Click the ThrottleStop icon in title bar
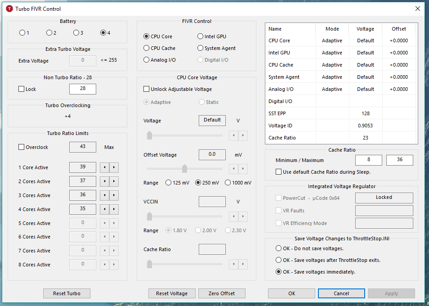The width and height of the screenshot is (429, 306). coord(9,9)
